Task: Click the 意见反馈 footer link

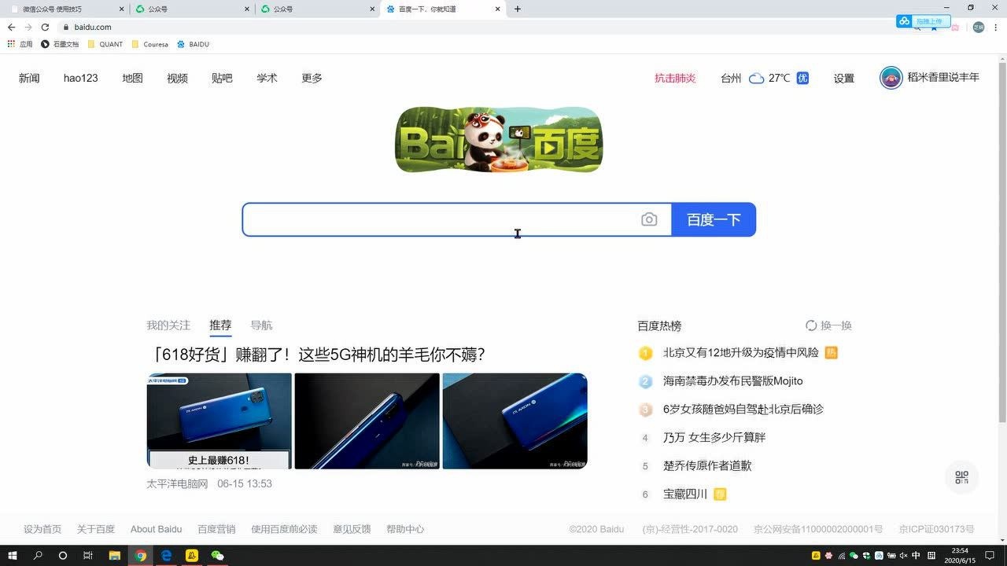Action: (x=352, y=529)
